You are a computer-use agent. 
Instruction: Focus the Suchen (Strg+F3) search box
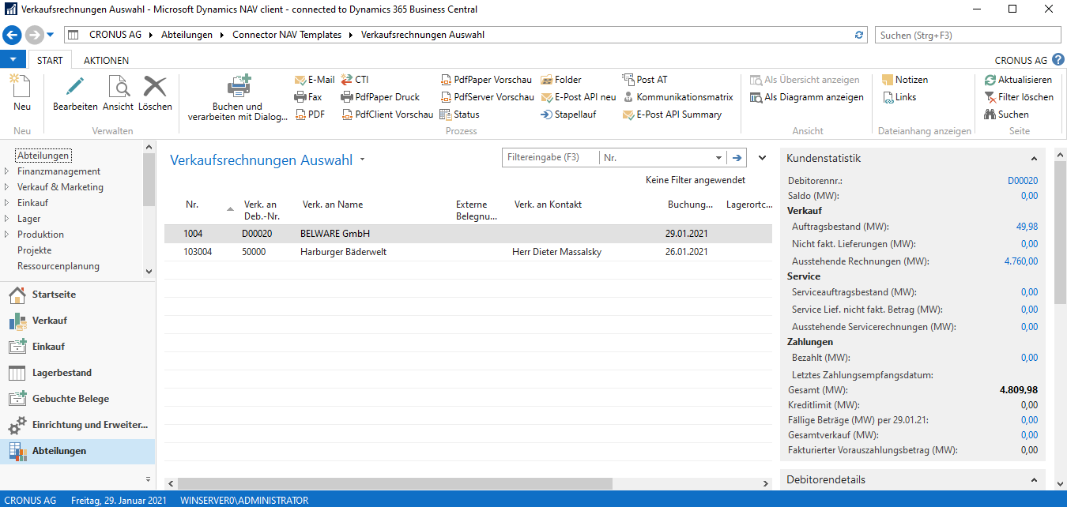pyautogui.click(x=968, y=35)
